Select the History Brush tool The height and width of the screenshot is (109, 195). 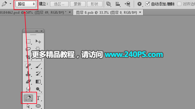[x=38, y=74]
